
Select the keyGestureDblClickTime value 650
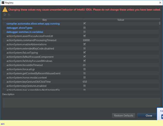coord(85,82)
